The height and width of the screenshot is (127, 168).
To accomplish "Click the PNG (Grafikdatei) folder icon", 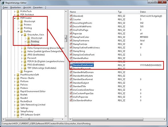I will [25, 65].
